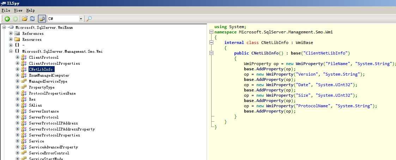
Task: Click the "FileName" string in code
Action: click(338, 64)
